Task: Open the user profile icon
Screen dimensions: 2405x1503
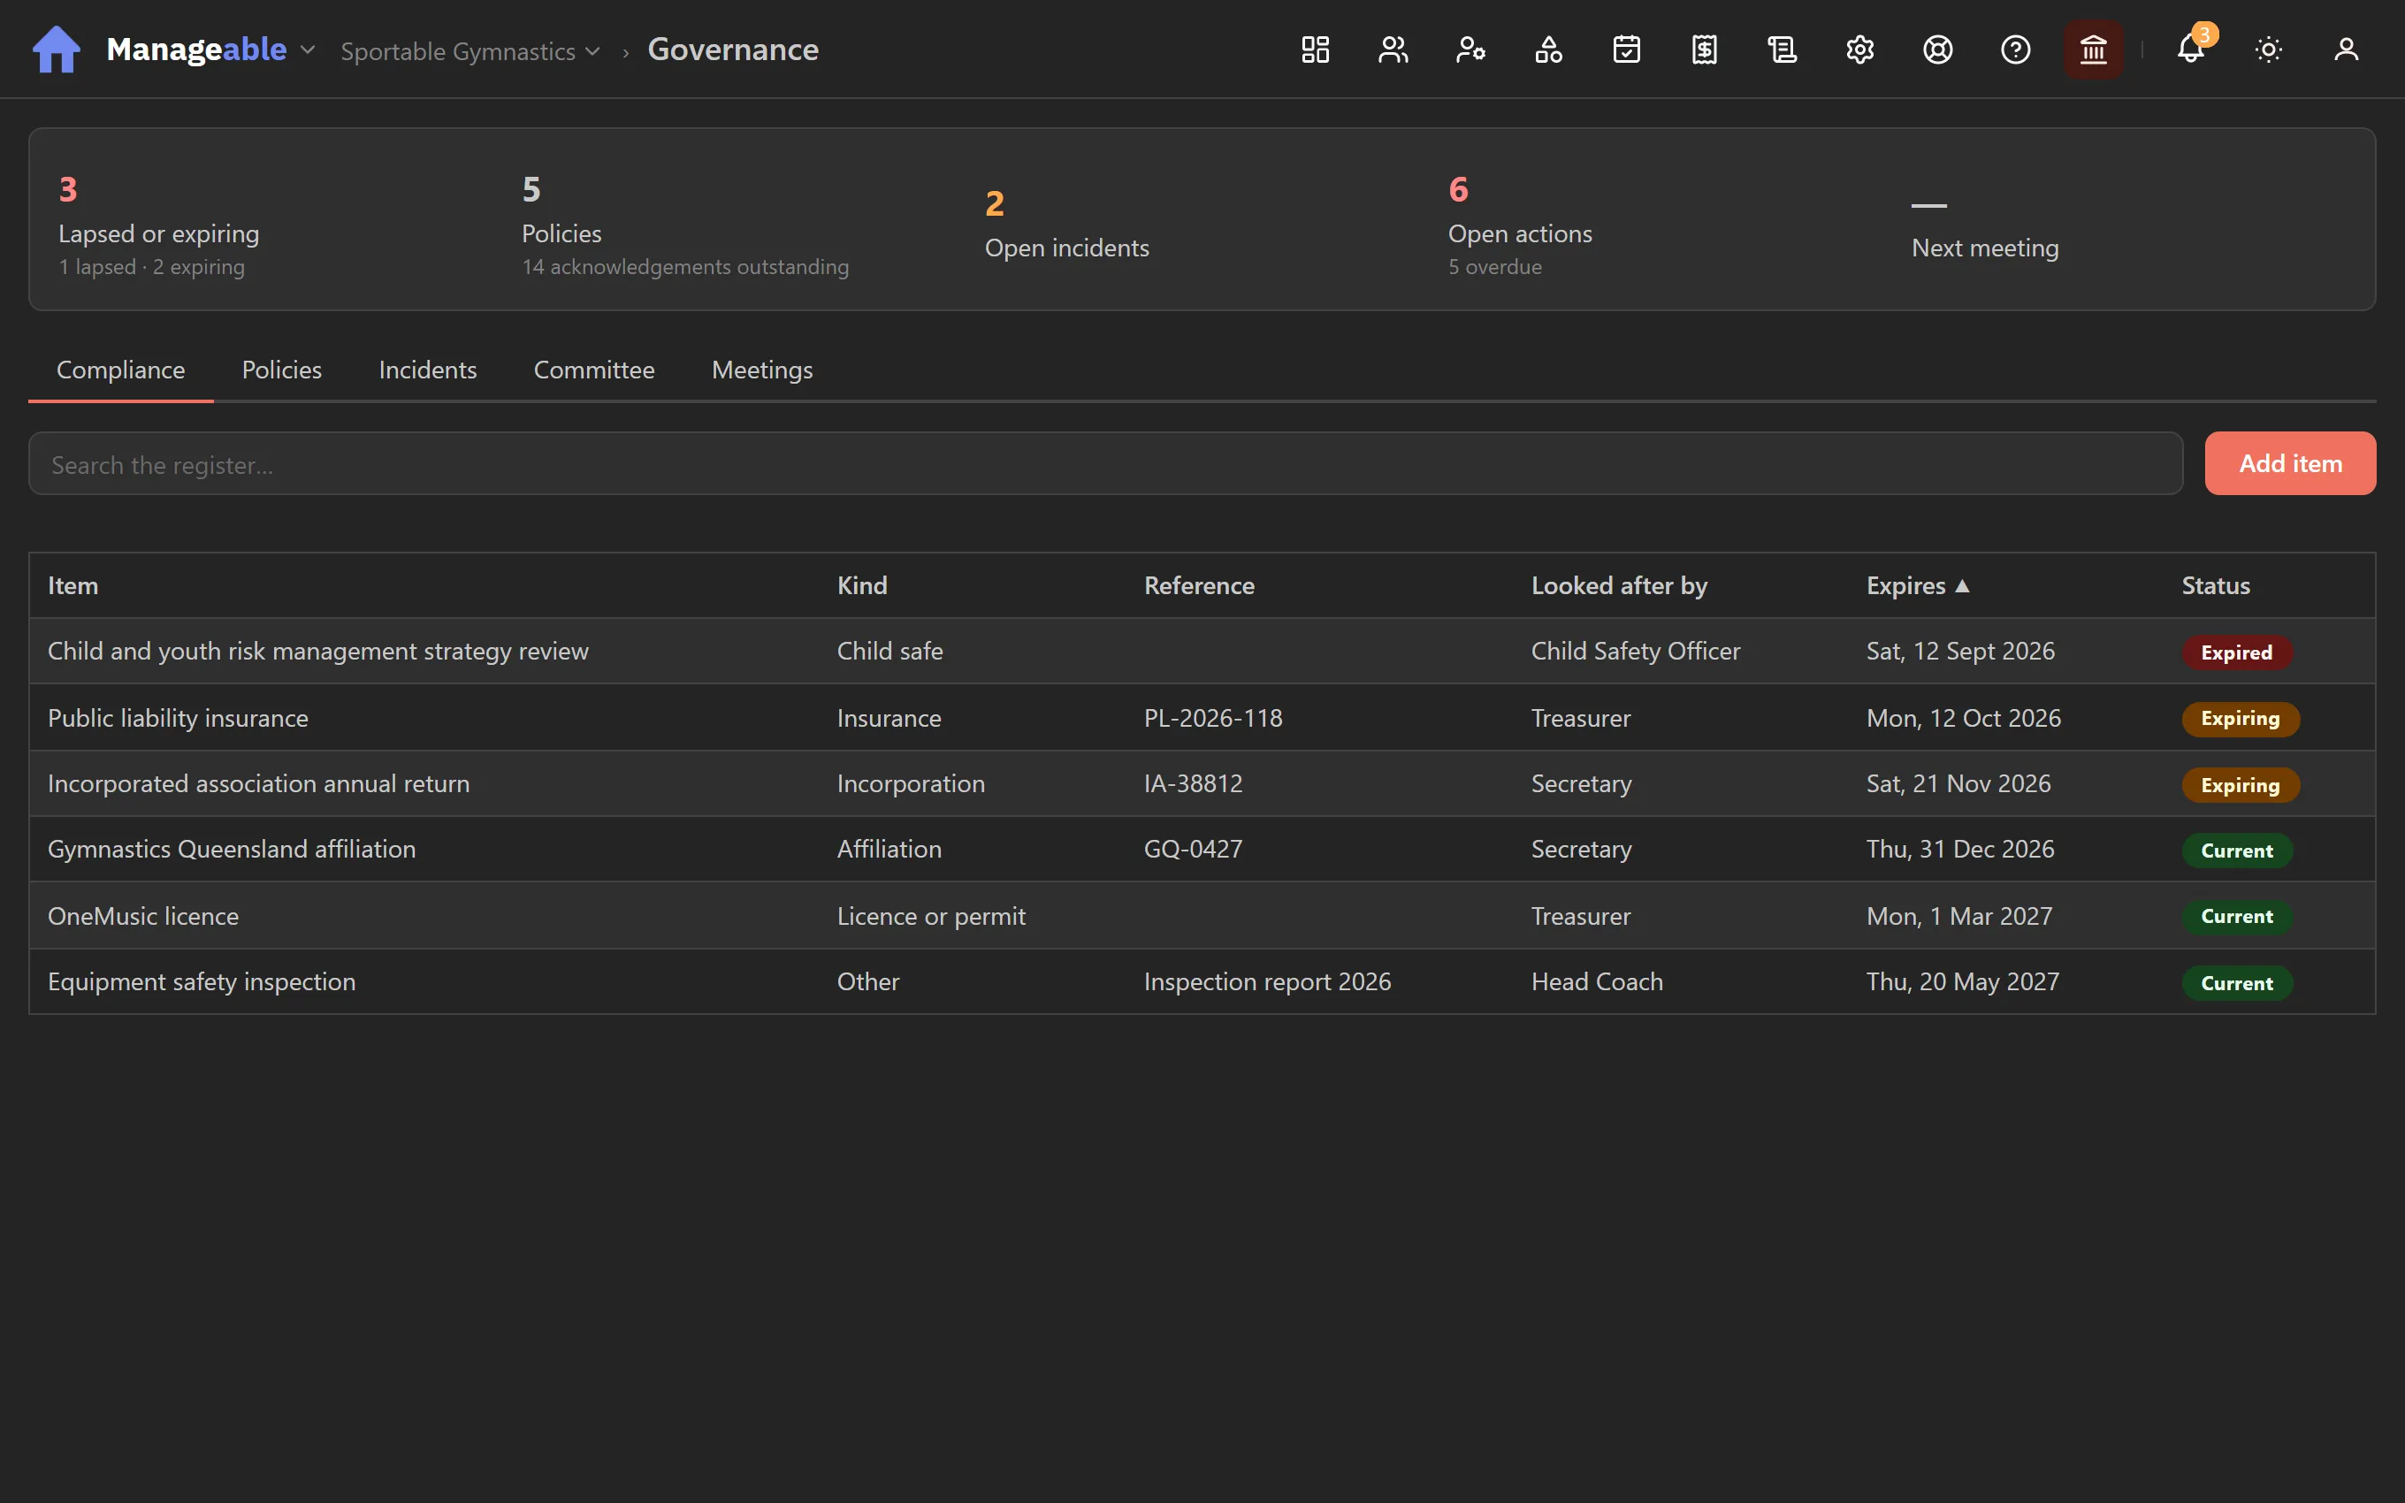Action: click(2347, 50)
